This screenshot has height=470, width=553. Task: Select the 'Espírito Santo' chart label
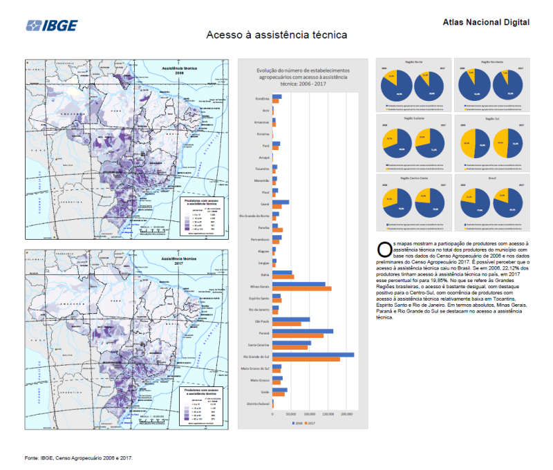(259, 299)
